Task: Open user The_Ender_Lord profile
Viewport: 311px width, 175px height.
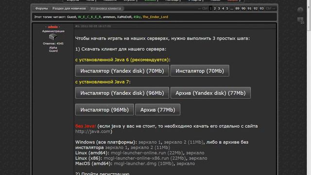Action: click(x=155, y=17)
